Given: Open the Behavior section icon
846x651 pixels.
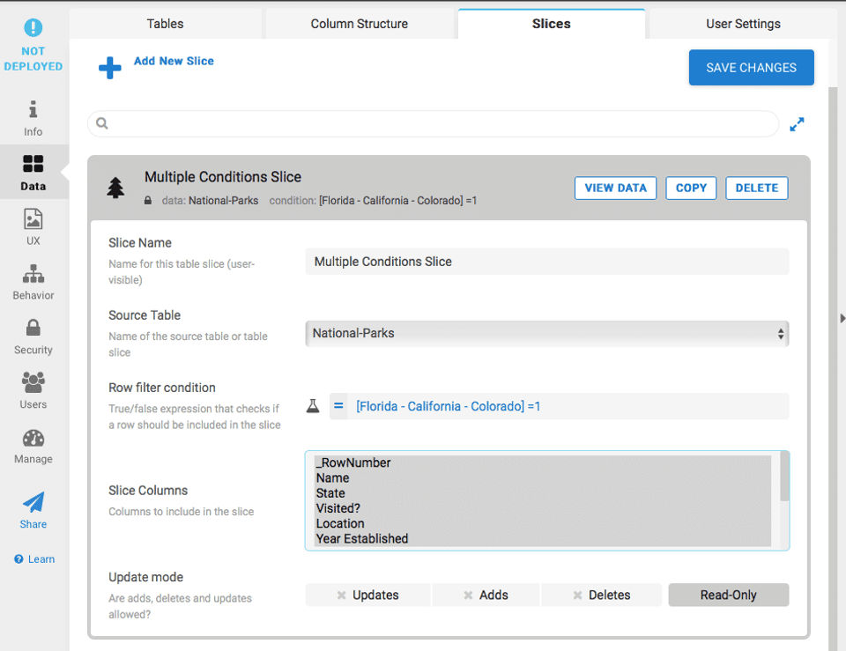Looking at the screenshot, I should tap(33, 275).
